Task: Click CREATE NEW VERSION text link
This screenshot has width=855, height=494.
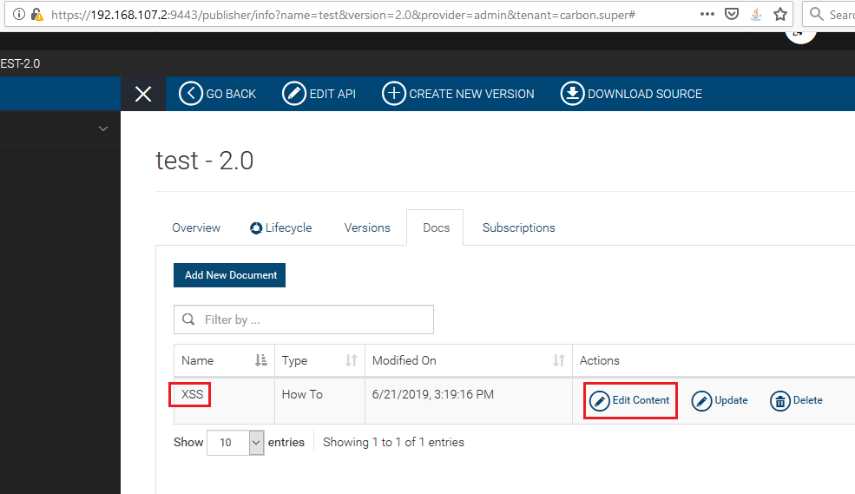Action: point(471,94)
